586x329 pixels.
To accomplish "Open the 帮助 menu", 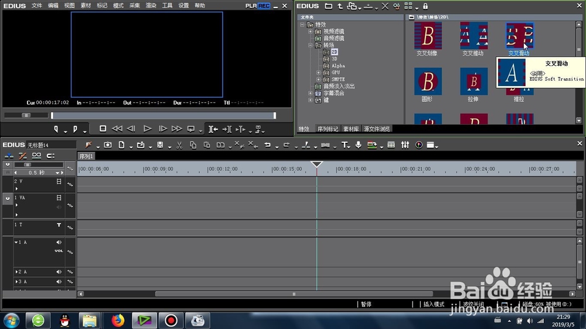I will [x=200, y=6].
